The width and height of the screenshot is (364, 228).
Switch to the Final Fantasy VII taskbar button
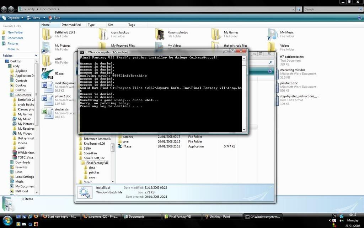[x=182, y=217]
